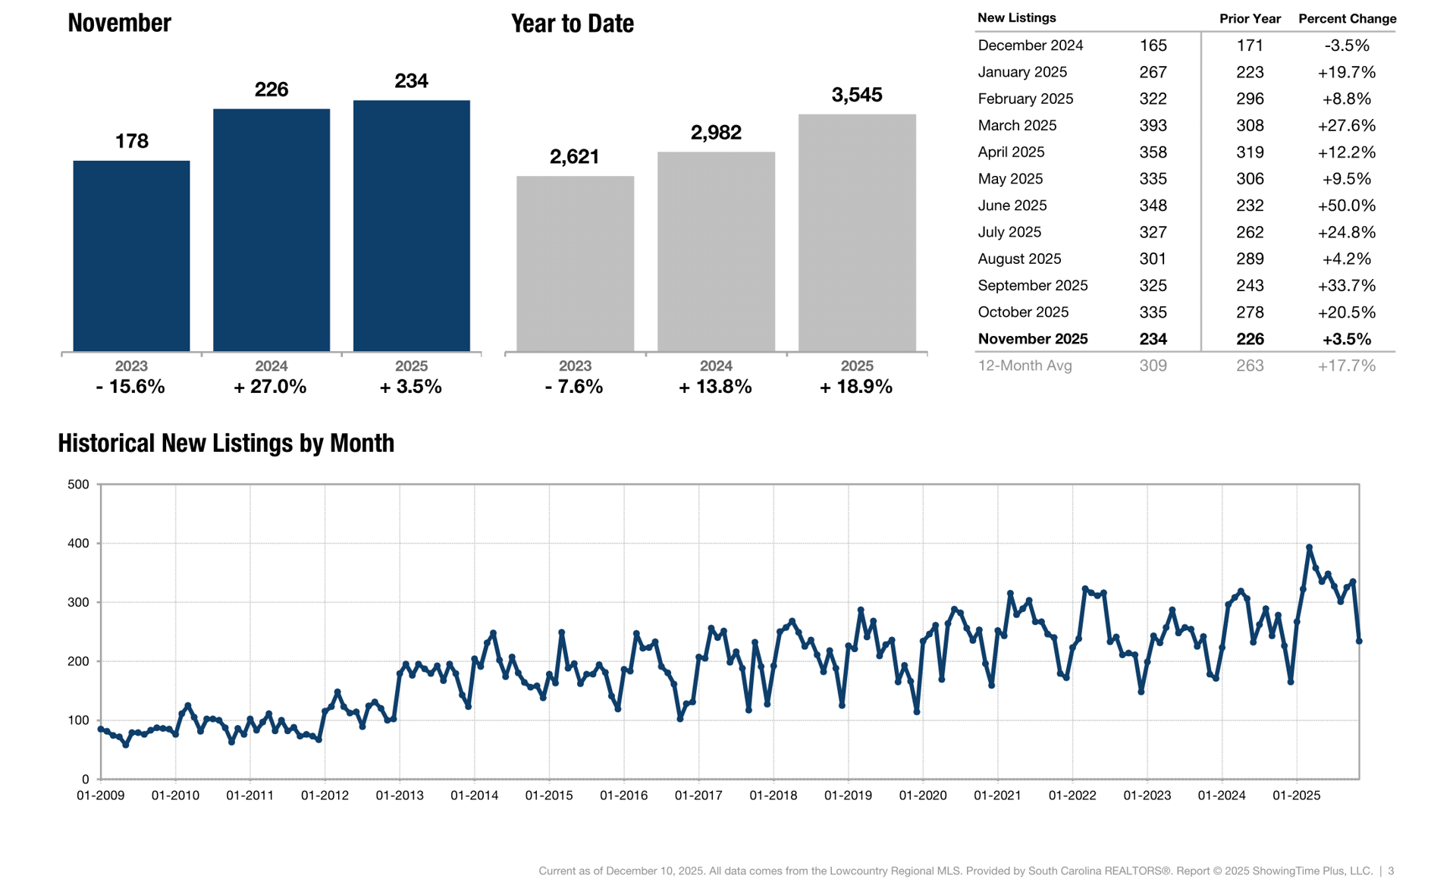Viewport: 1456px width, 885px height.
Task: Click the 01-2020 x-axis label
Action: tap(922, 796)
